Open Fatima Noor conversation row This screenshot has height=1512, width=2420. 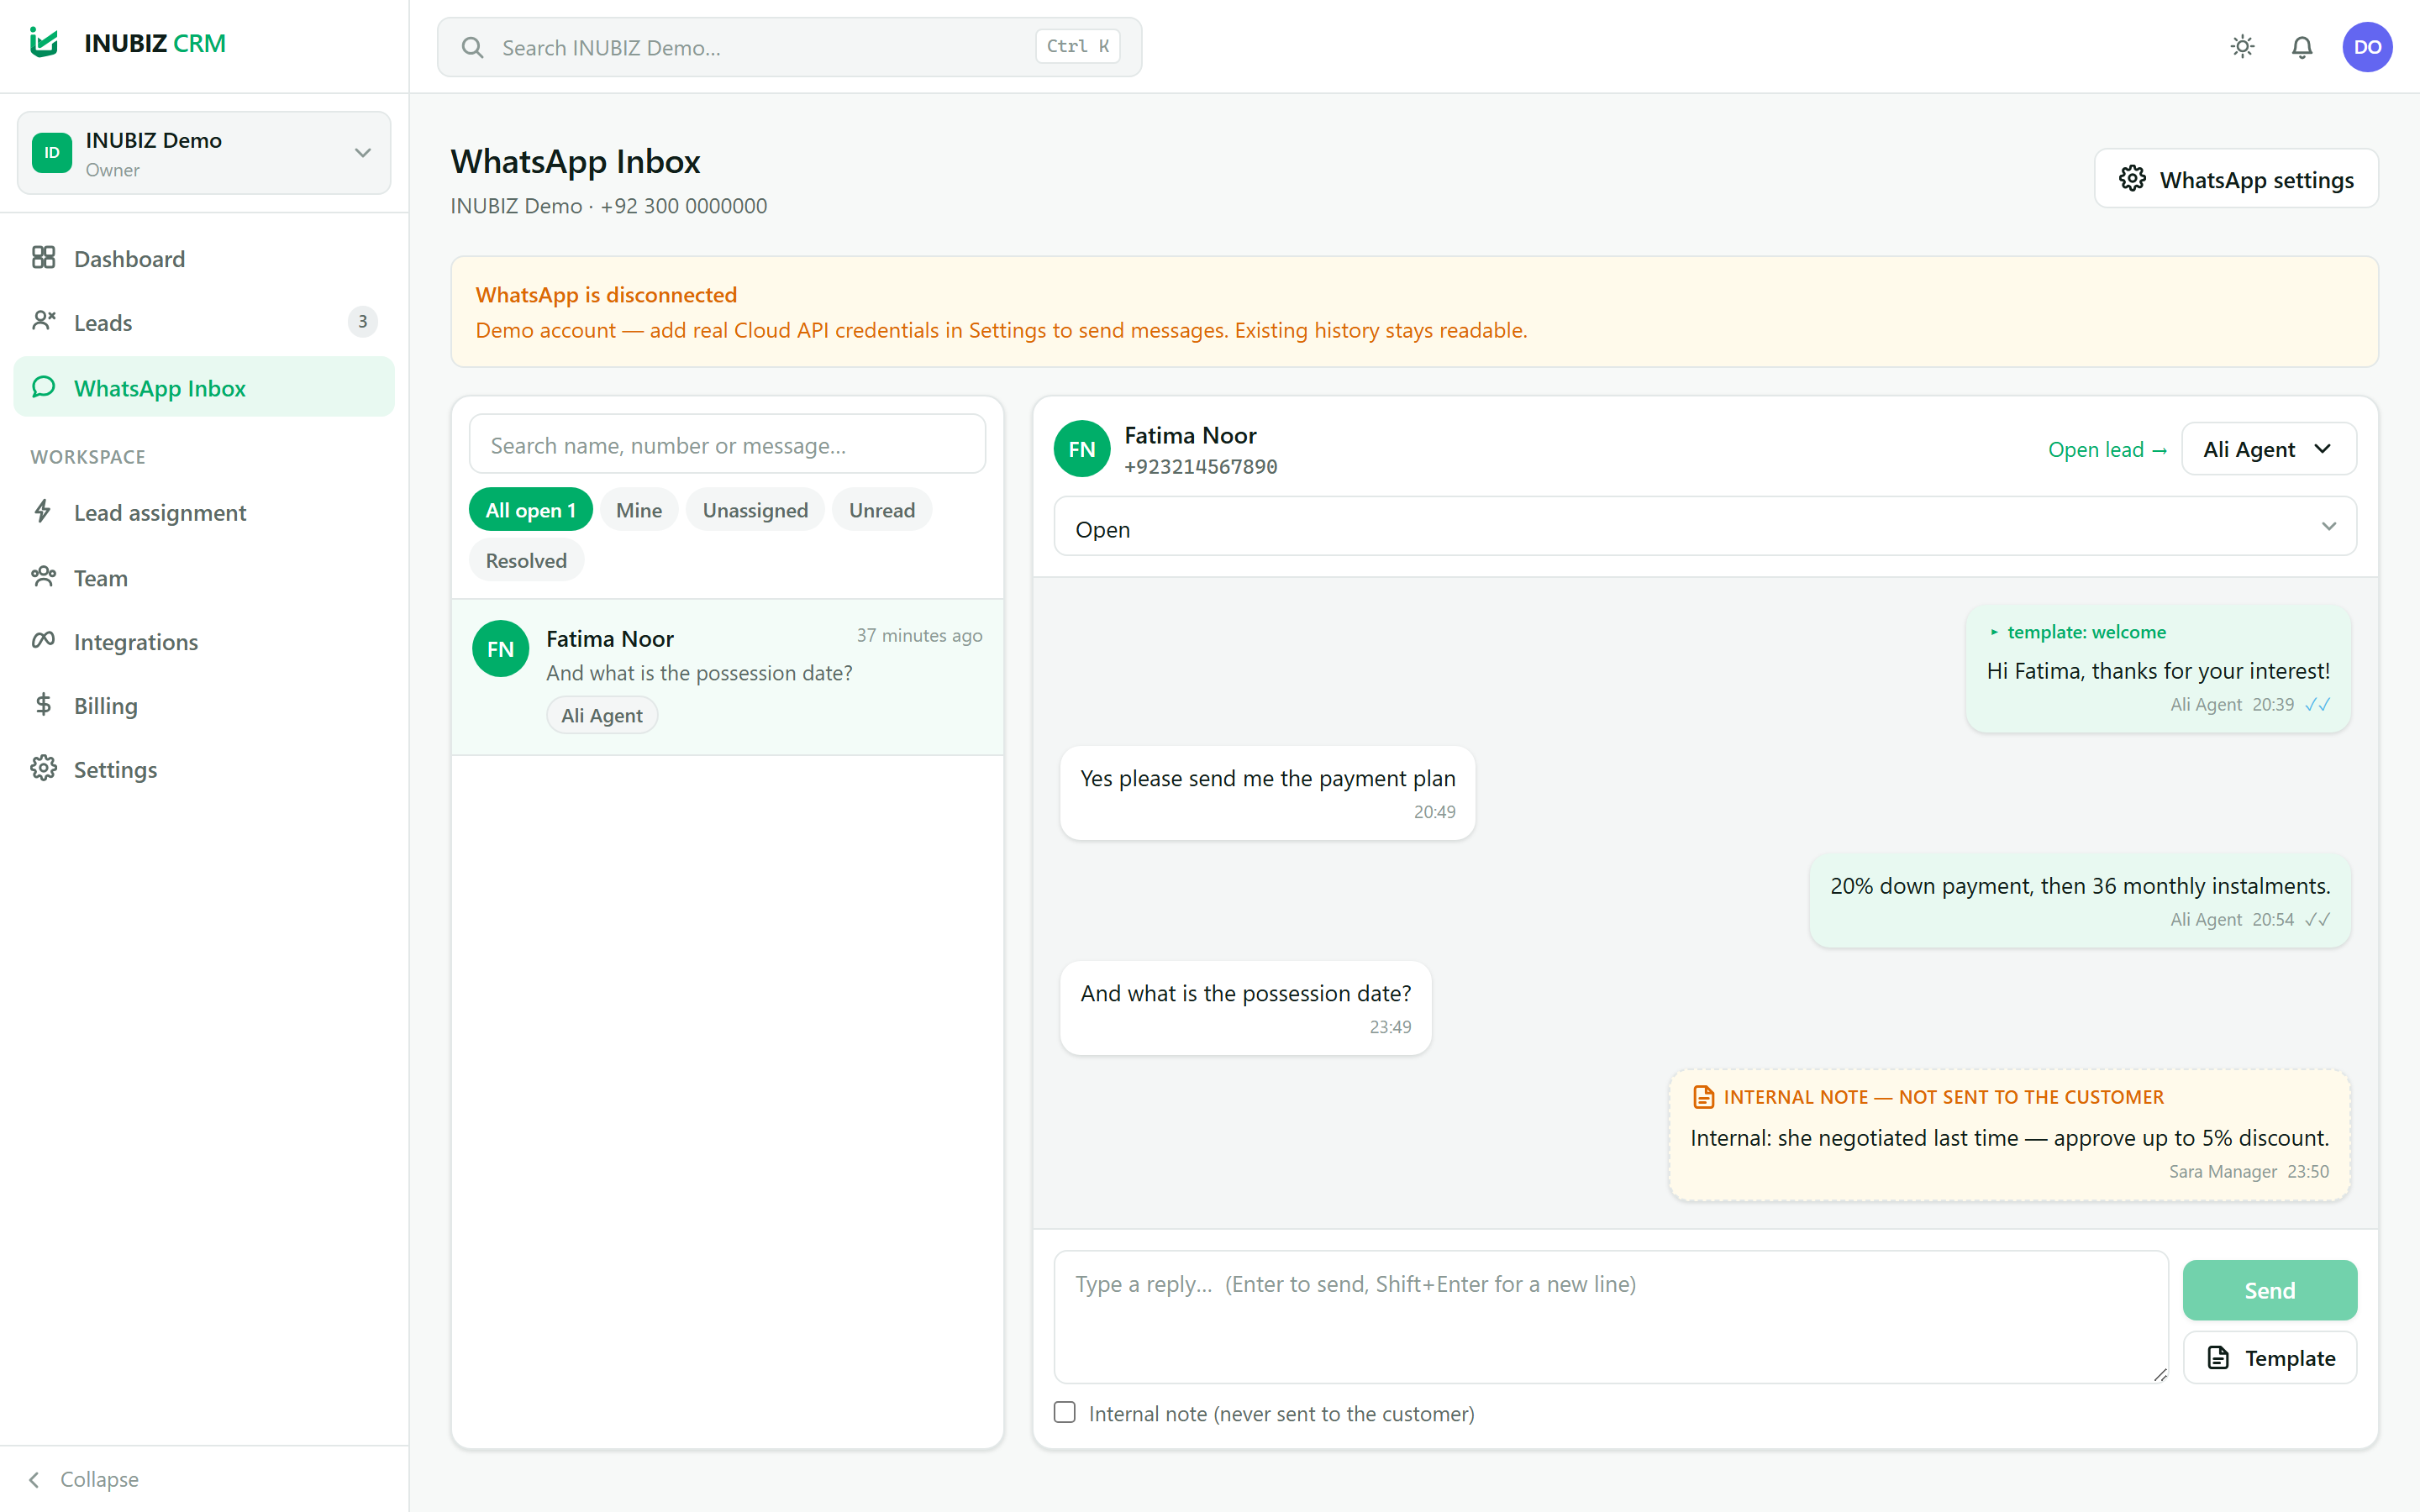tap(727, 677)
